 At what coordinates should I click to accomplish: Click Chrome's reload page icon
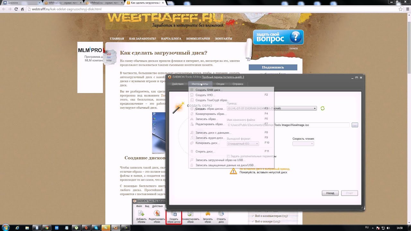(x=16, y=9)
